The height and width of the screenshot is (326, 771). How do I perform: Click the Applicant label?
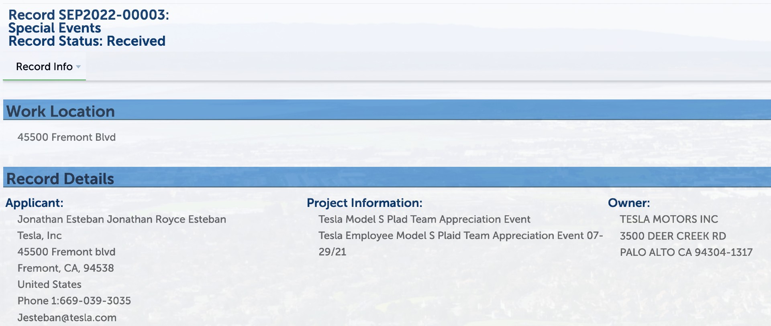coord(35,203)
